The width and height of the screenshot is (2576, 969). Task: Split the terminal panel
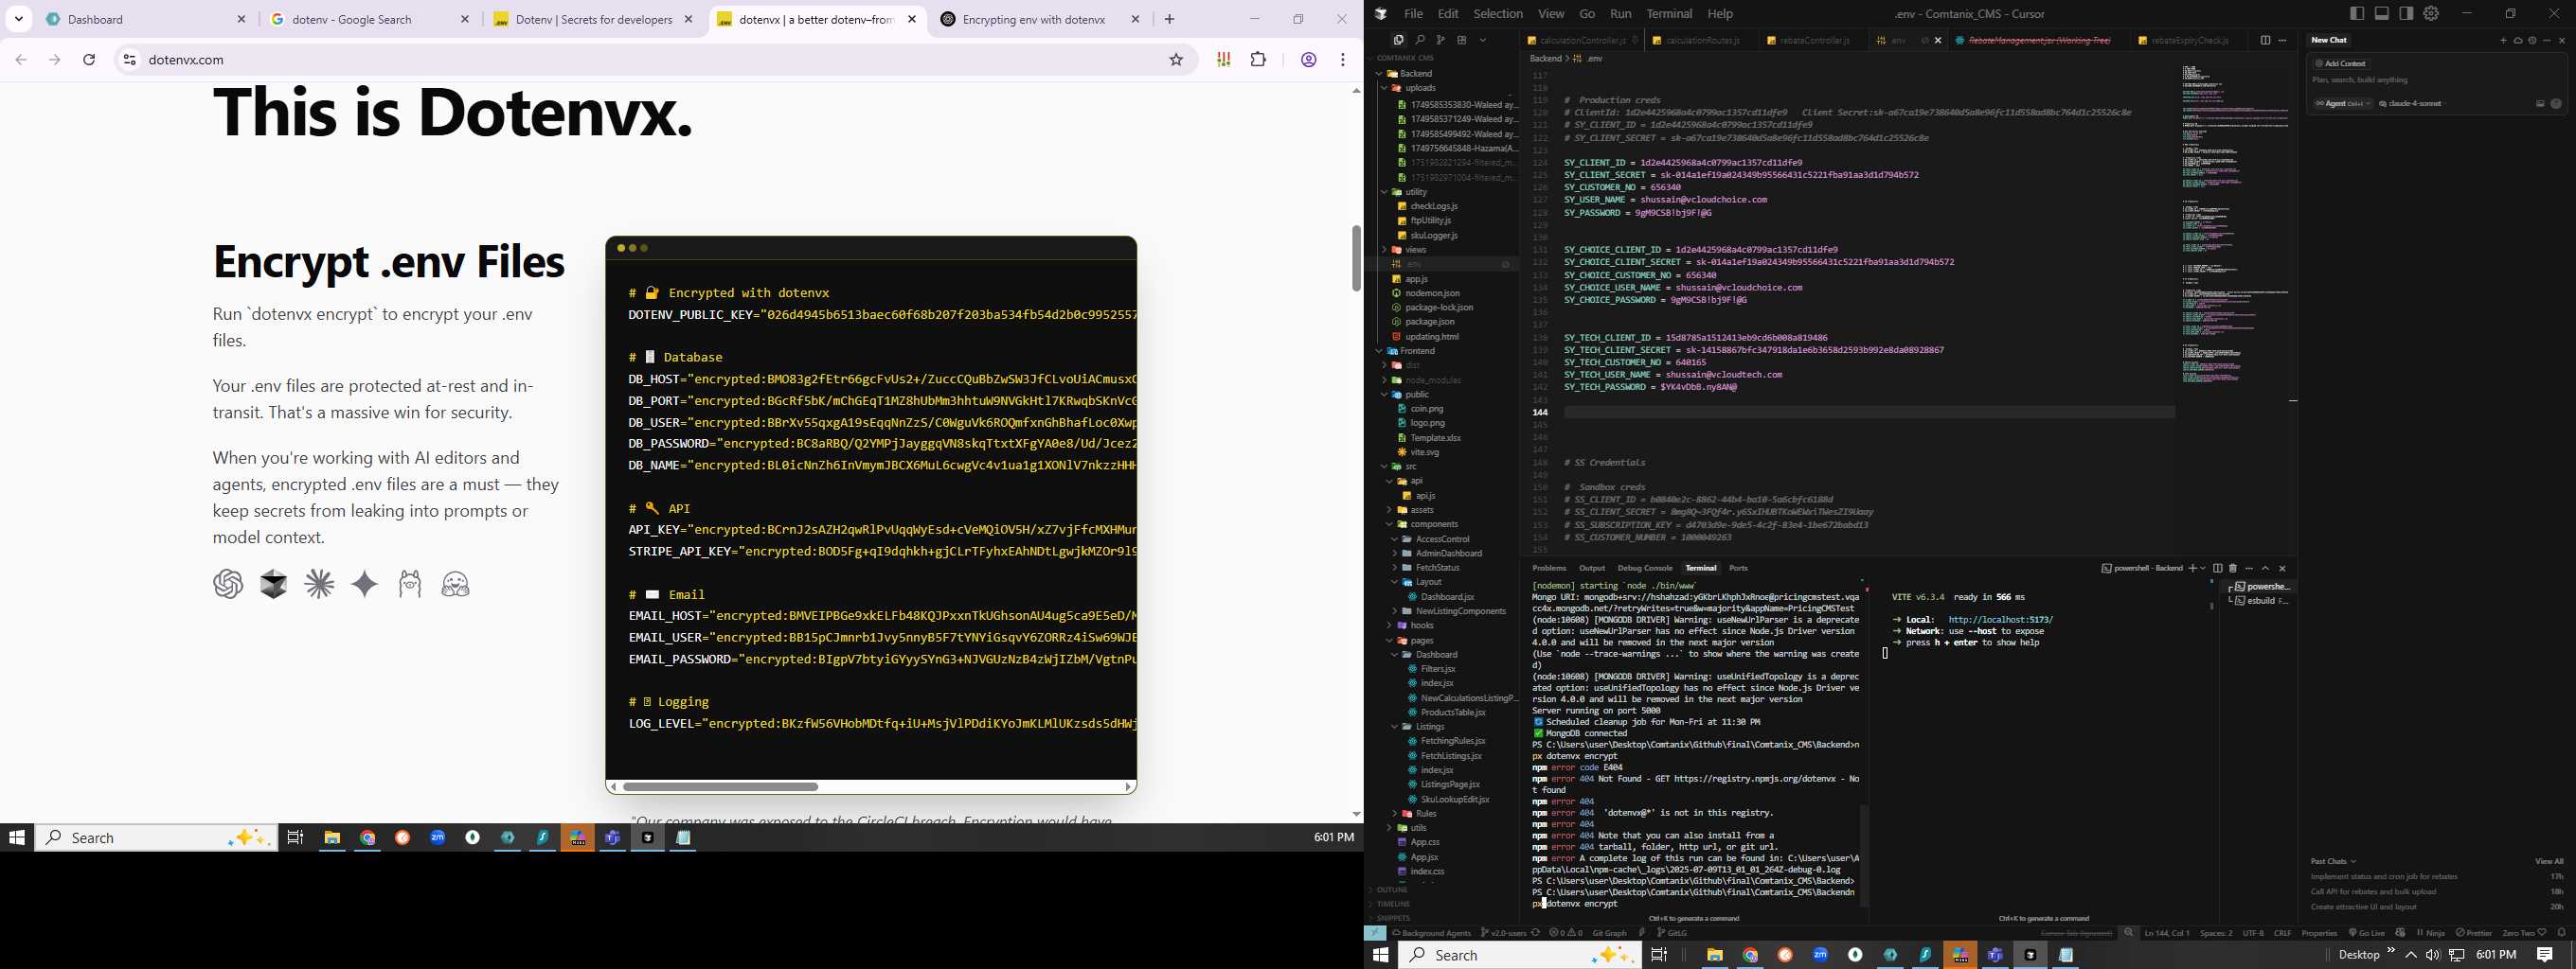coord(2218,569)
